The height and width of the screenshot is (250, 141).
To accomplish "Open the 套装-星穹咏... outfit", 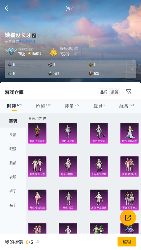I will pyautogui.click(x=130, y=200).
